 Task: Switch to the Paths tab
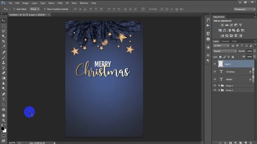pyautogui.click(x=235, y=41)
